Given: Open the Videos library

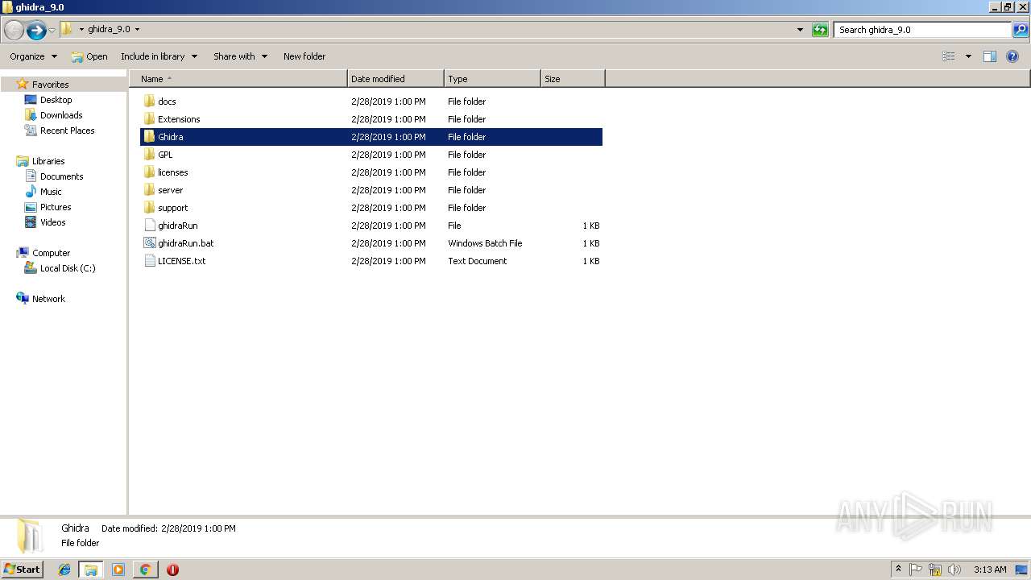Looking at the screenshot, I should click(52, 222).
